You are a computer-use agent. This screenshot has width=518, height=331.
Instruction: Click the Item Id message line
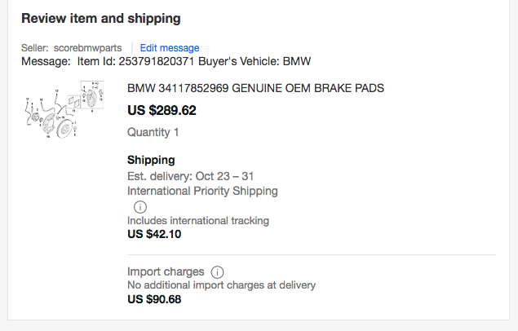(x=166, y=62)
